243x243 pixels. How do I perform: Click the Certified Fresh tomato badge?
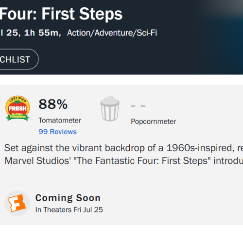point(17,108)
